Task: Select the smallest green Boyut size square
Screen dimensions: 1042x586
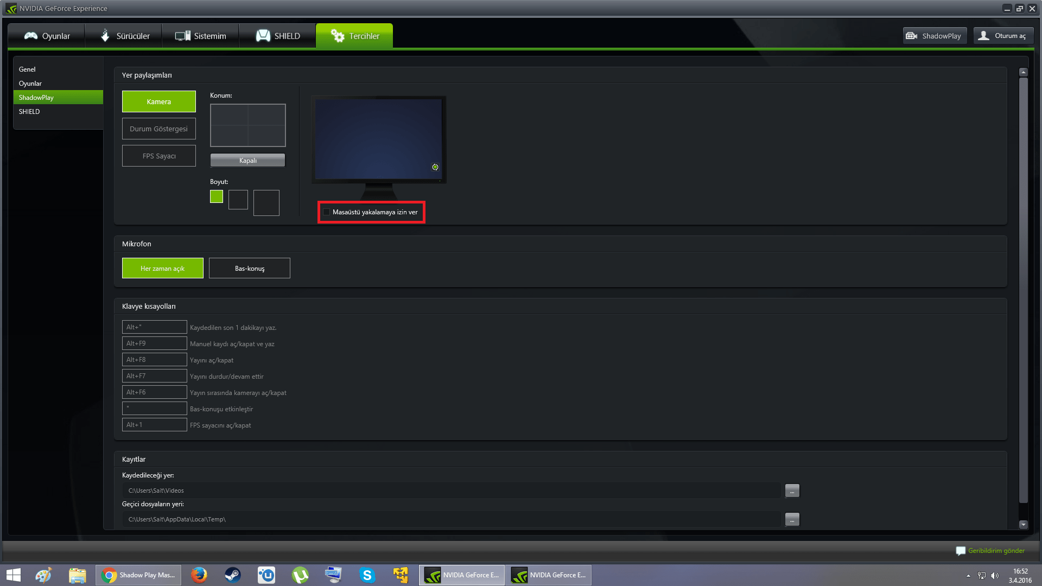Action: 216,196
